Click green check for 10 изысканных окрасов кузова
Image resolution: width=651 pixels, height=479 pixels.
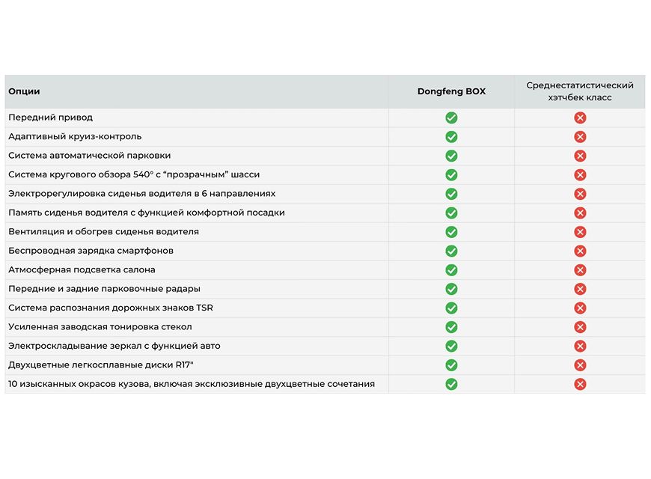[x=451, y=384]
